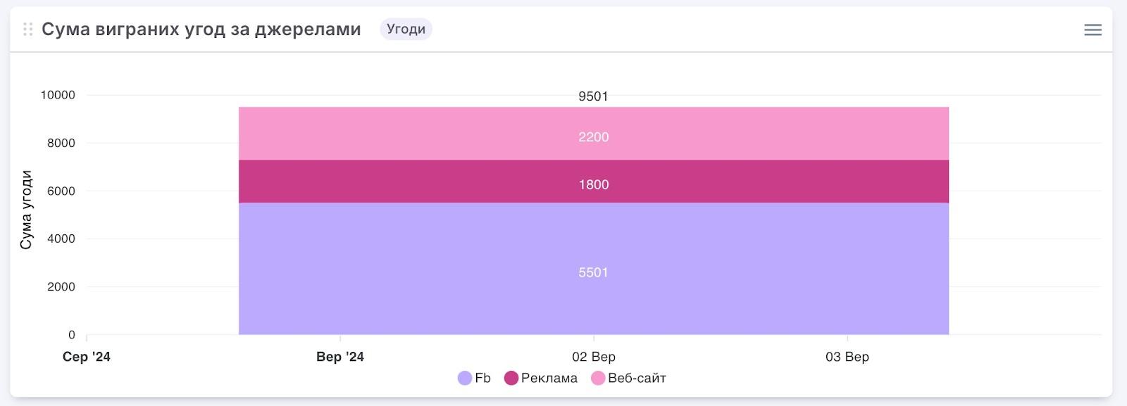The height and width of the screenshot is (406, 1127).
Task: Click the Реклама legend color dot
Action: [511, 378]
